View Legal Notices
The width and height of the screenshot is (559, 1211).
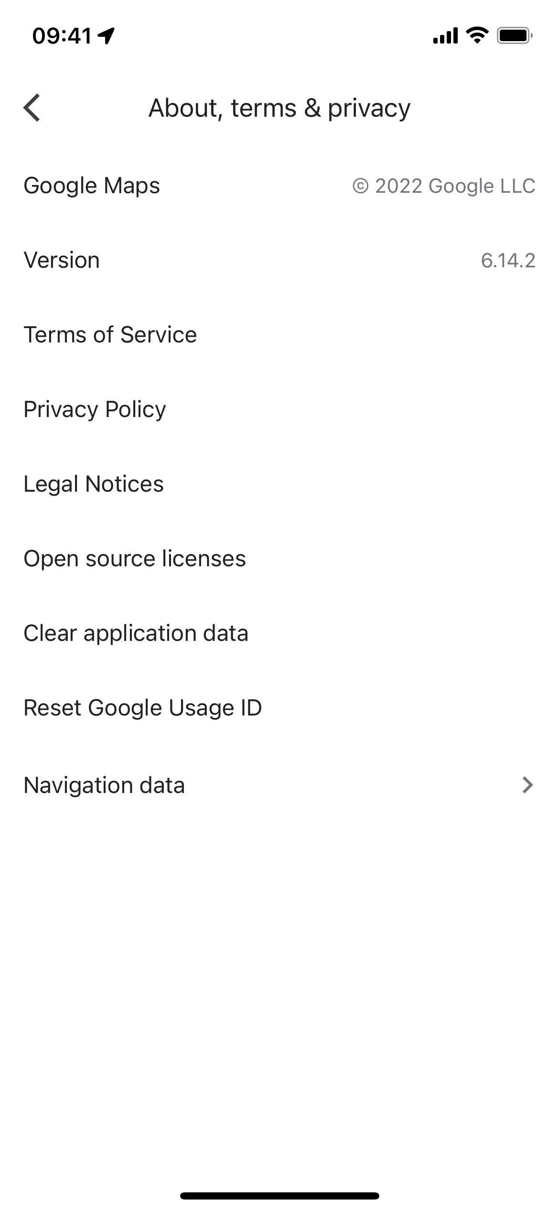(x=94, y=484)
